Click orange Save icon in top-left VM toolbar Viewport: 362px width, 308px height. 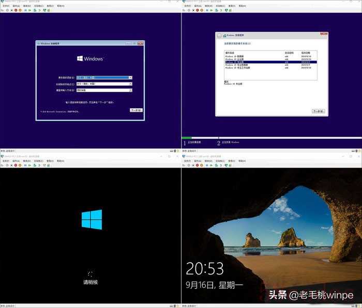point(20,9)
